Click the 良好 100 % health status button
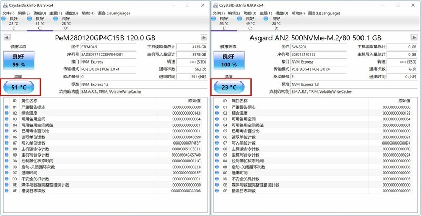This screenshot has width=421, height=216. 229,60
